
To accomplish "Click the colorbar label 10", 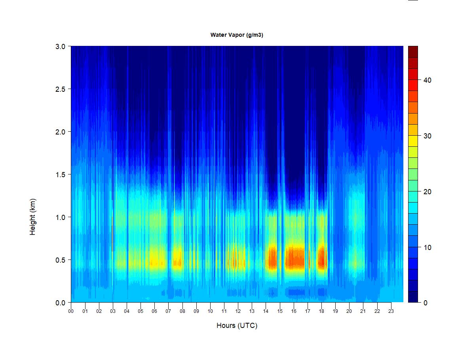I will [x=427, y=248].
